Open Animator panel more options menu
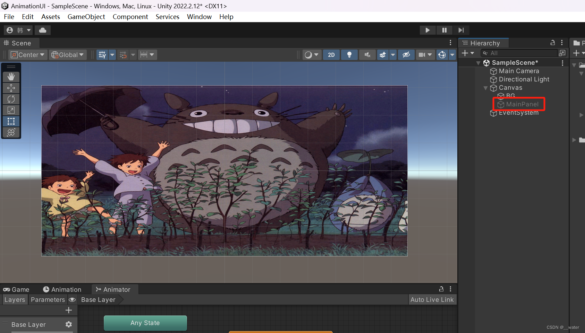This screenshot has width=585, height=333. [x=450, y=289]
